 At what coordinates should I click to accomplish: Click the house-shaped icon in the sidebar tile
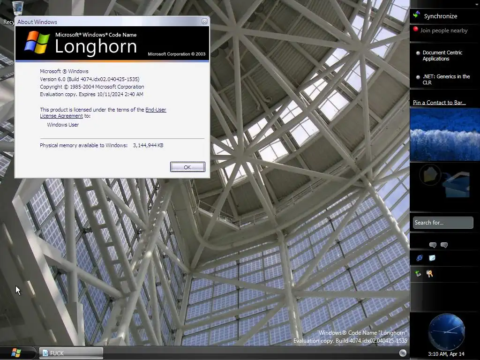click(x=430, y=175)
